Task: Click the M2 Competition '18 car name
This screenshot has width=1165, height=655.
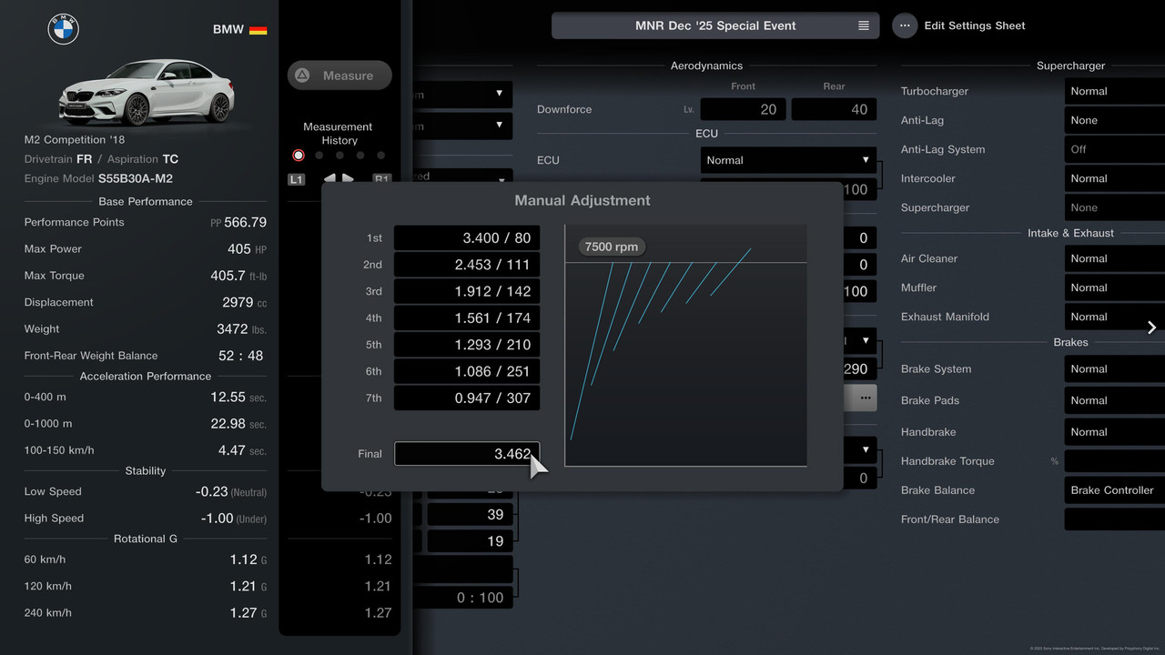Action: [75, 139]
